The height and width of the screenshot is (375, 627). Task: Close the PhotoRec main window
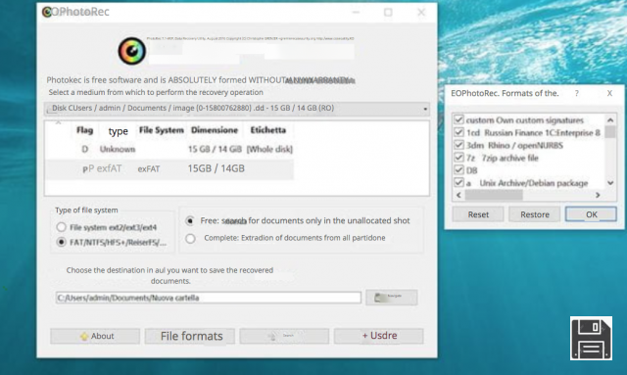click(421, 13)
